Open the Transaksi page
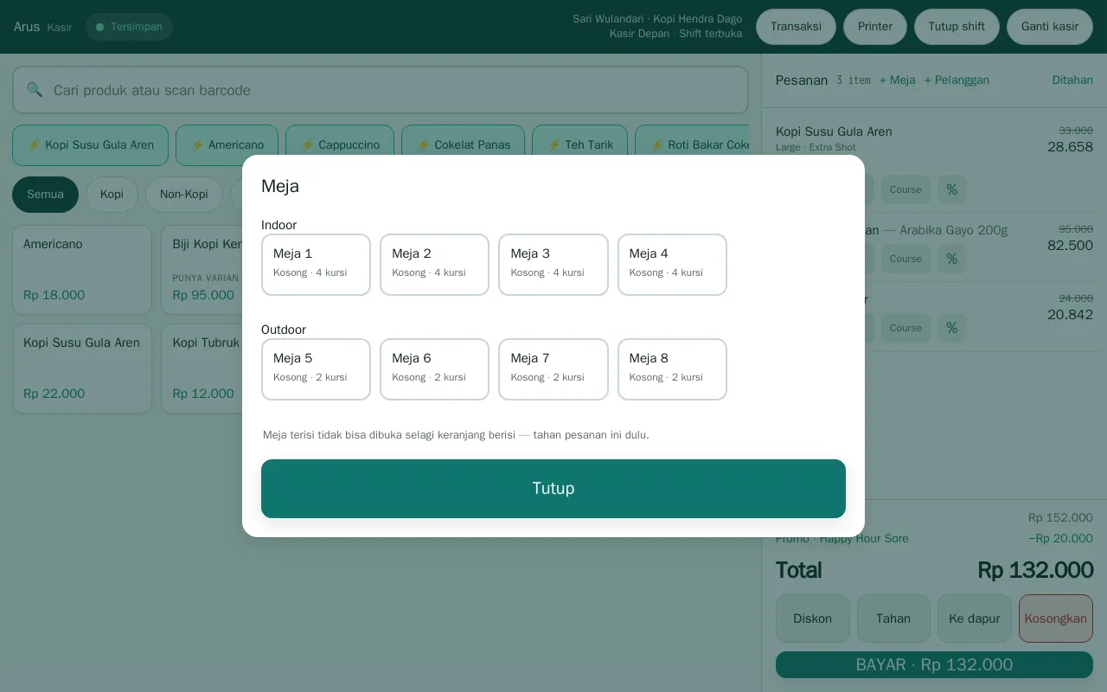The width and height of the screenshot is (1107, 692). point(796,27)
